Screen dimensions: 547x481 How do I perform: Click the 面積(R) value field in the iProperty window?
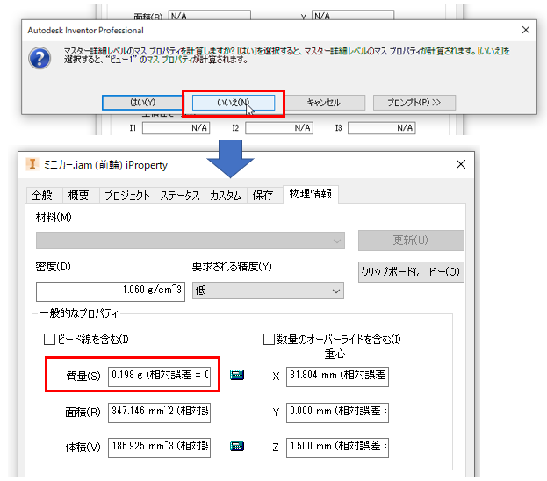tap(159, 413)
